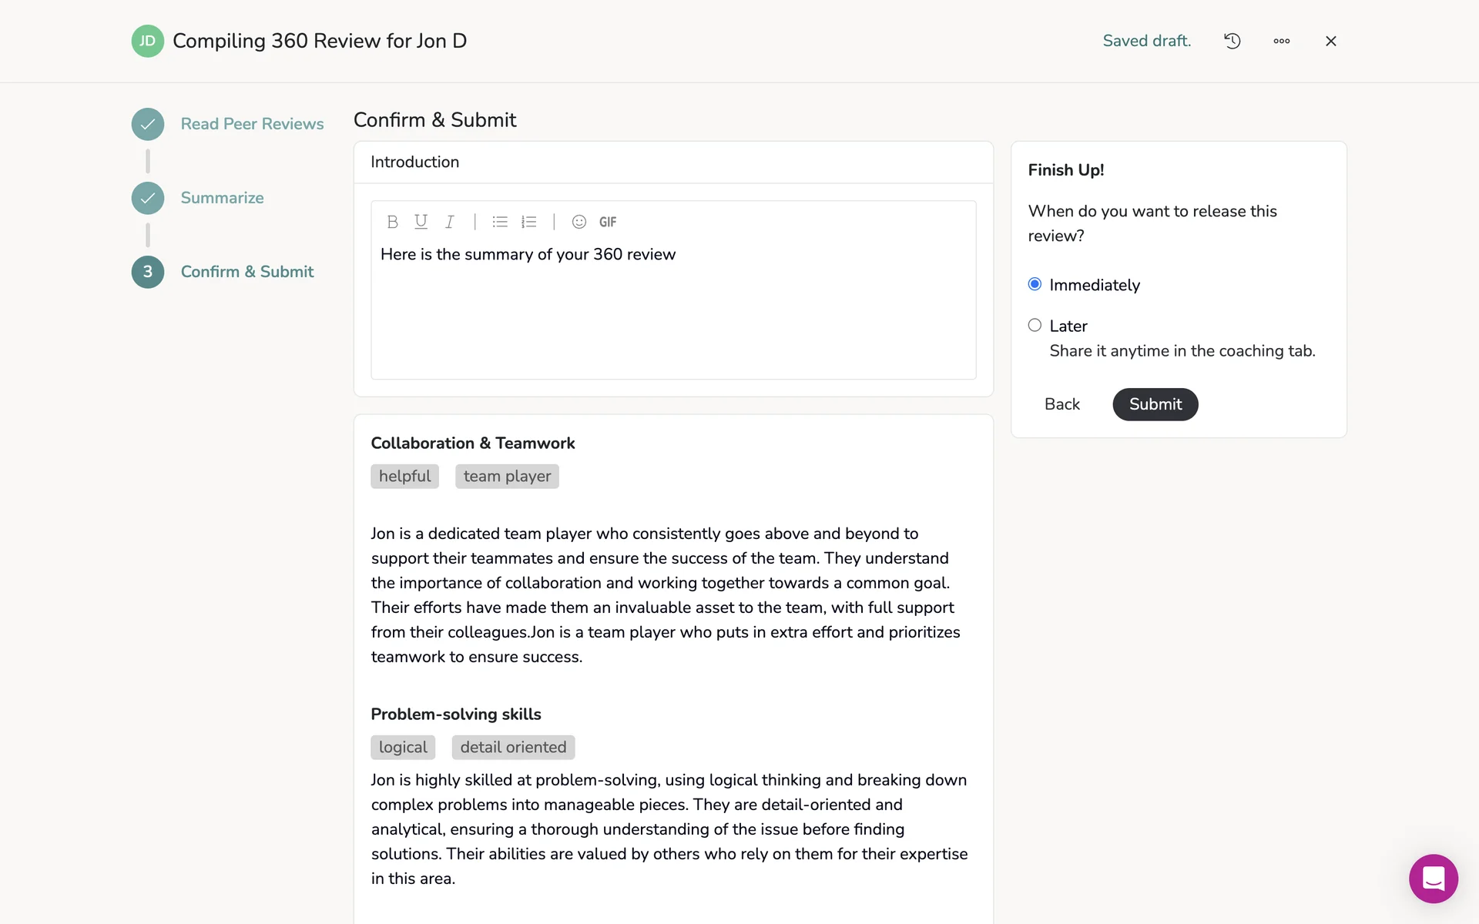
Task: Insert a bulleted list
Action: tap(500, 222)
